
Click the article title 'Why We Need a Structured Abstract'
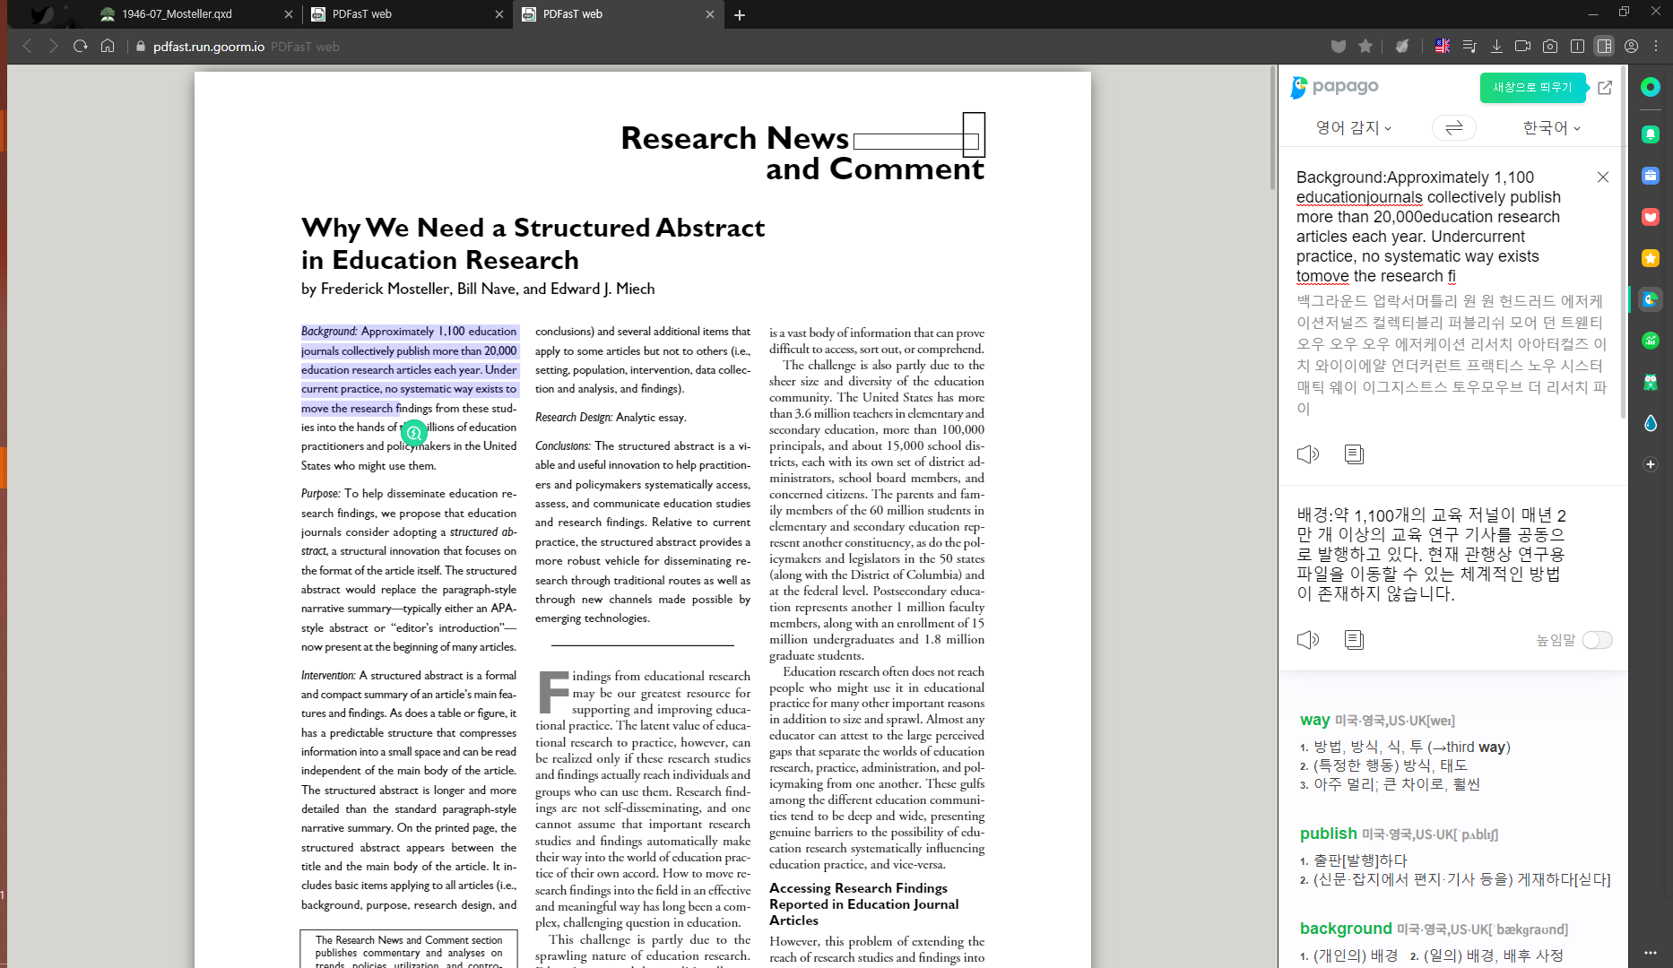[x=533, y=228]
